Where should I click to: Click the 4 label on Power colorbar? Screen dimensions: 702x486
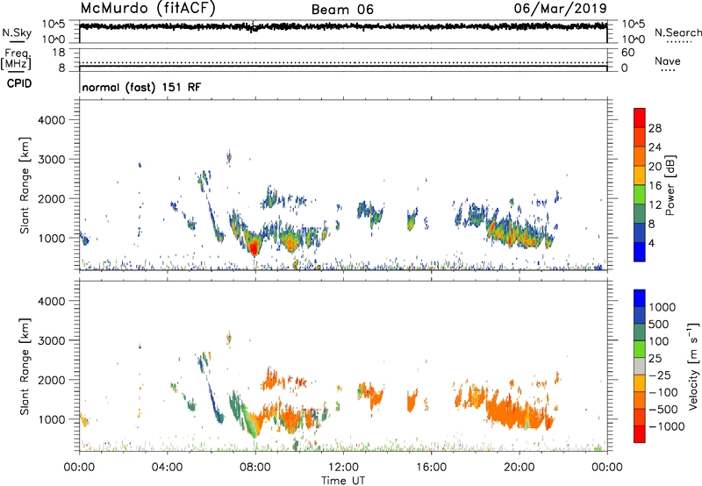click(651, 244)
